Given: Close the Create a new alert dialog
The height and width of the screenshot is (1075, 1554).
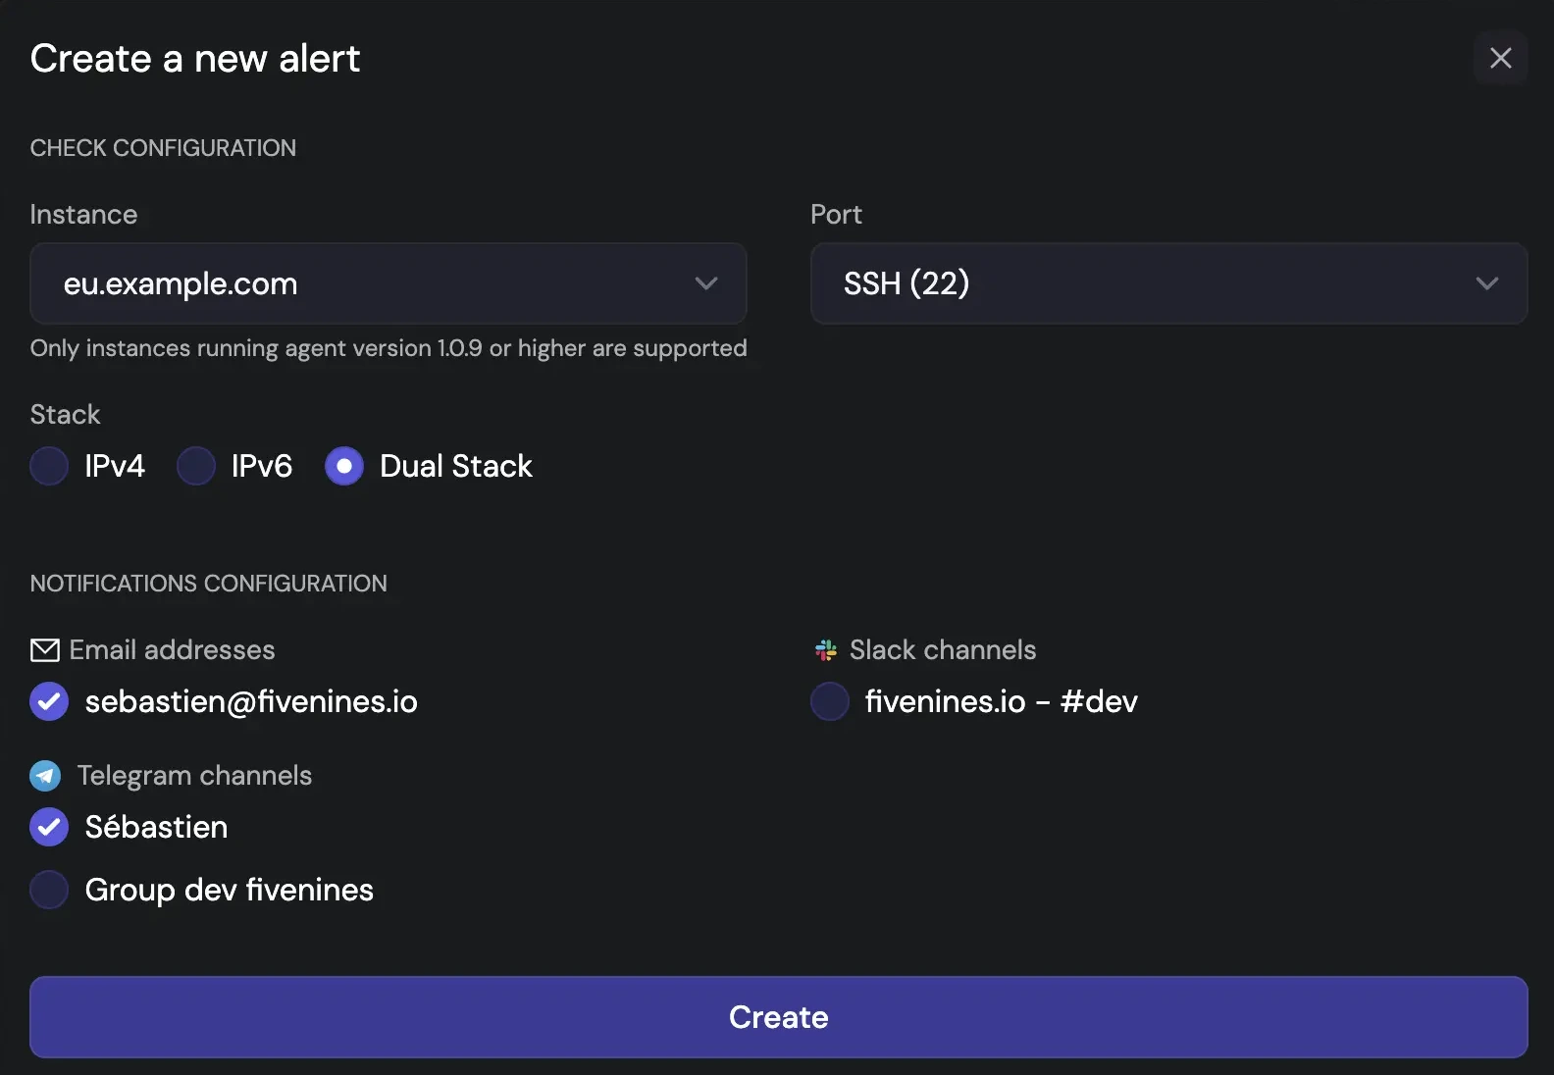Looking at the screenshot, I should (x=1500, y=58).
